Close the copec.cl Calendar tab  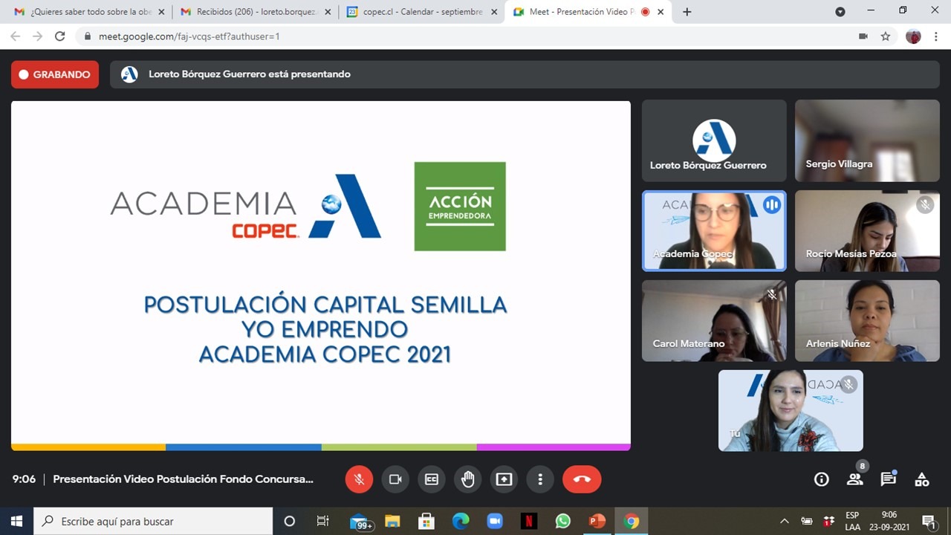[x=494, y=12]
